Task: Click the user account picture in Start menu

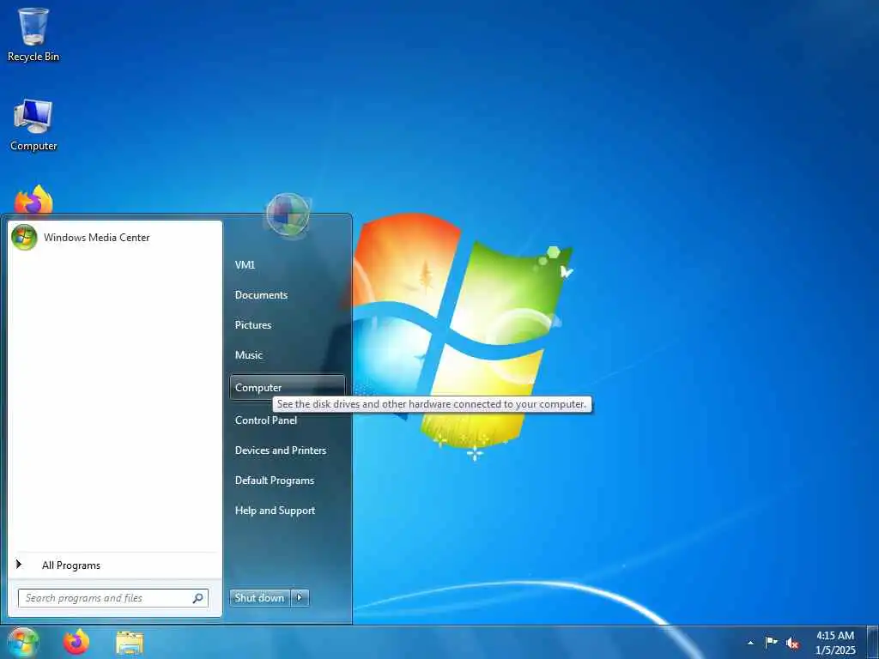Action: tap(288, 215)
